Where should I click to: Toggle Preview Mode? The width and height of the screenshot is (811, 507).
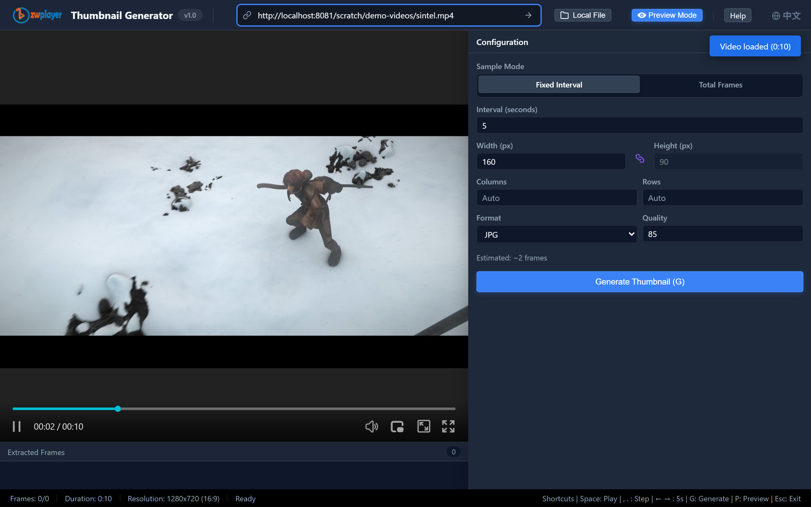point(667,15)
